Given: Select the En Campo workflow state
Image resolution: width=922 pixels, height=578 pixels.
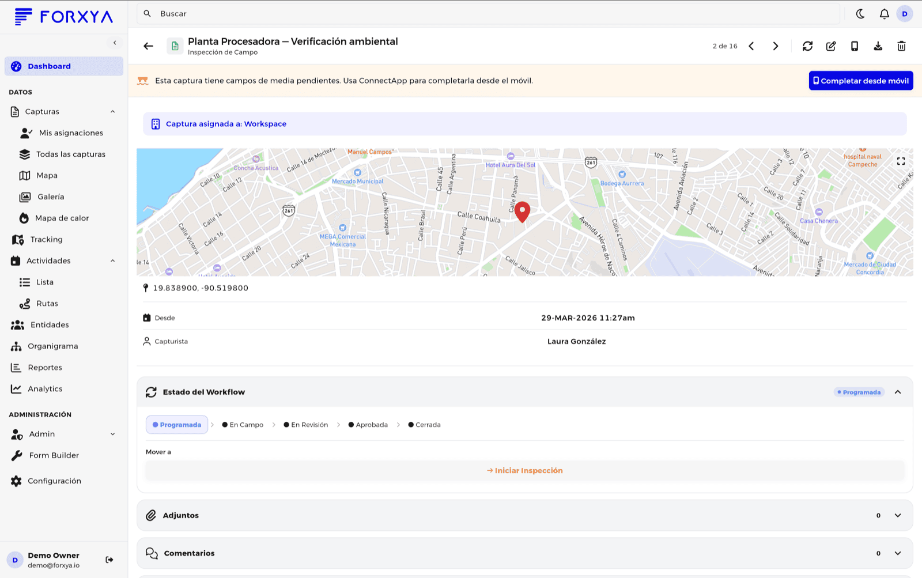Looking at the screenshot, I should (243, 425).
